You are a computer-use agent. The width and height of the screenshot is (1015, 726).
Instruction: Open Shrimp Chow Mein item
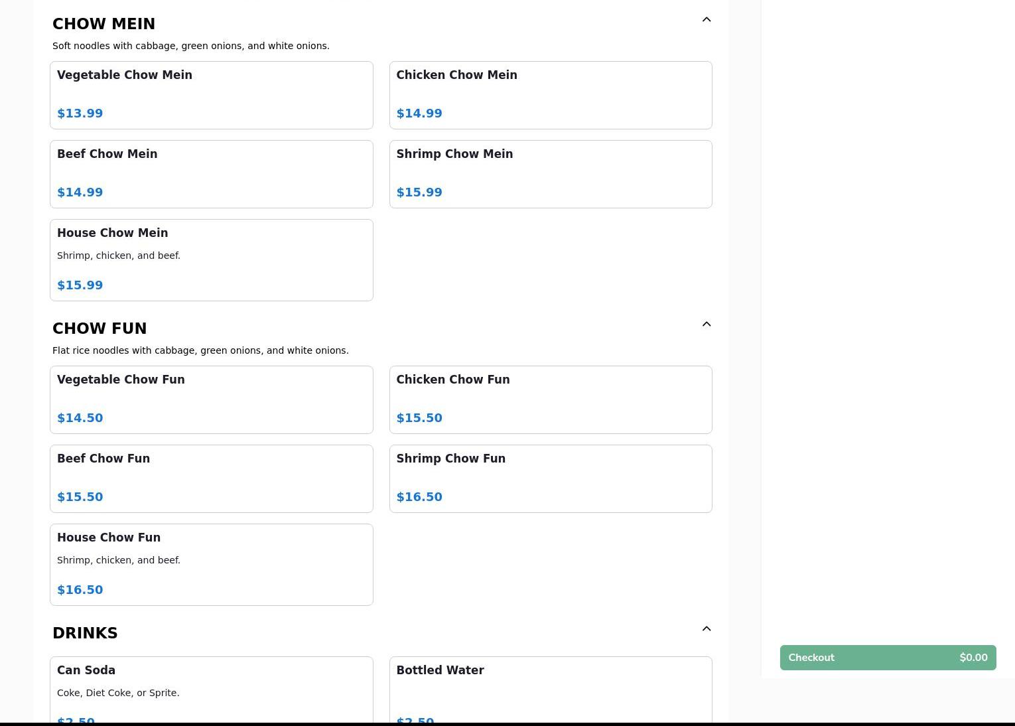[550, 174]
